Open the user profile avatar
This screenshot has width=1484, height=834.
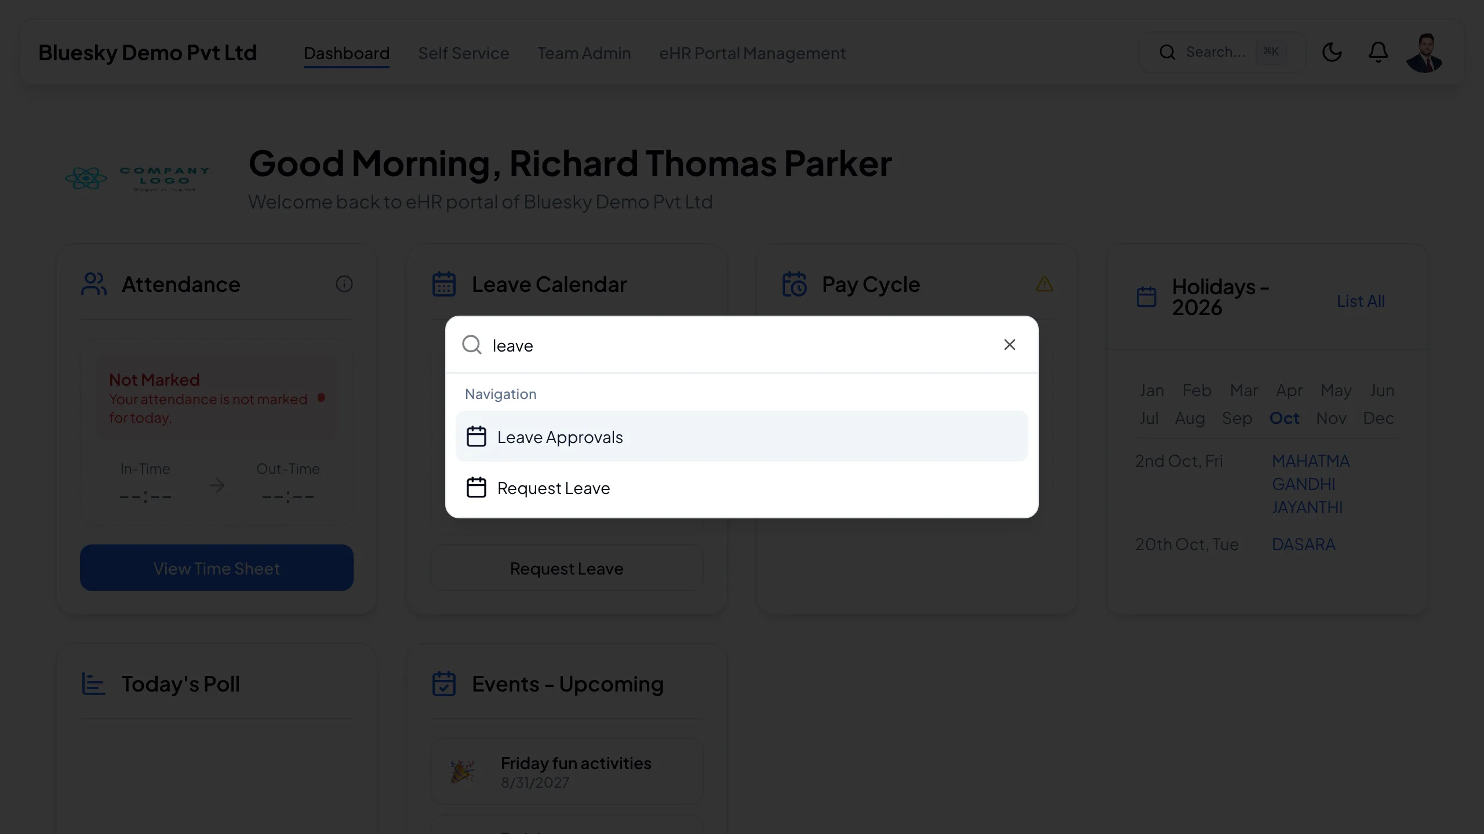[x=1424, y=53]
